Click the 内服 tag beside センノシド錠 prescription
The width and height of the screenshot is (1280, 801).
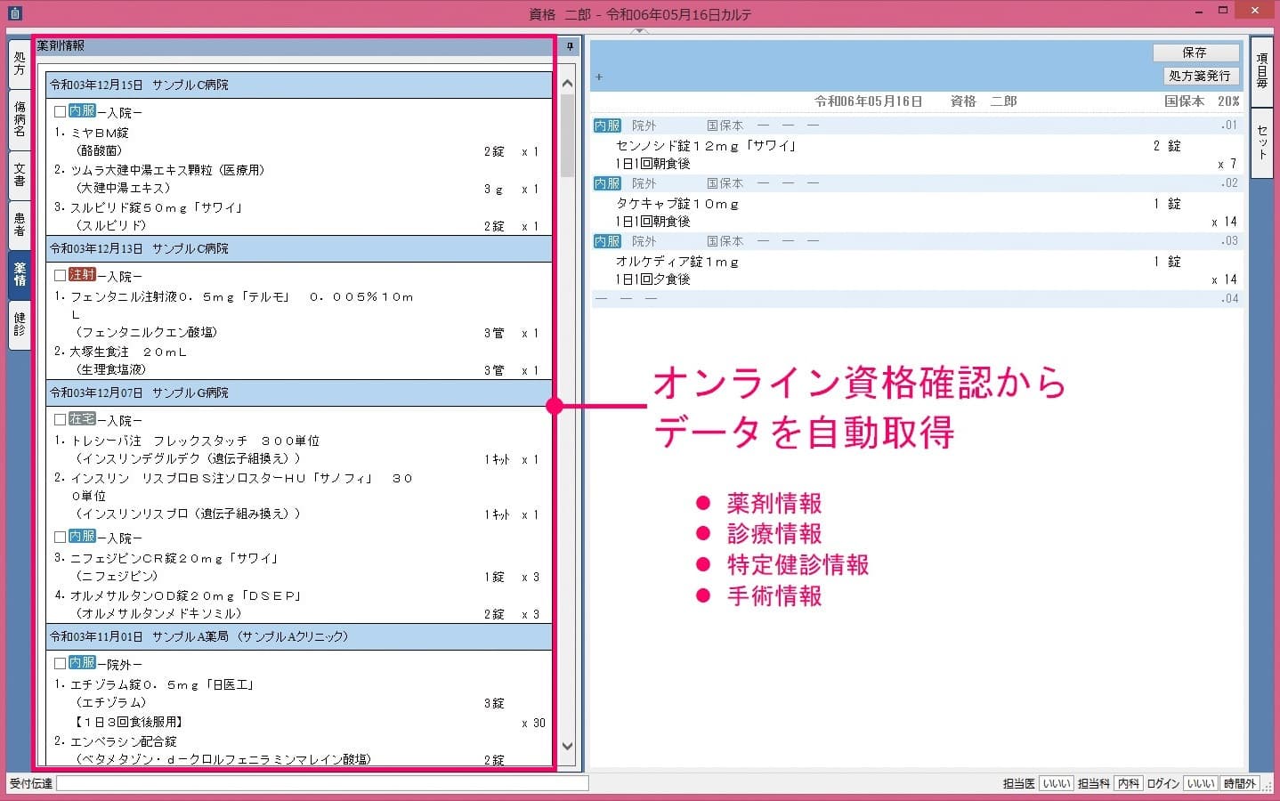(x=607, y=125)
